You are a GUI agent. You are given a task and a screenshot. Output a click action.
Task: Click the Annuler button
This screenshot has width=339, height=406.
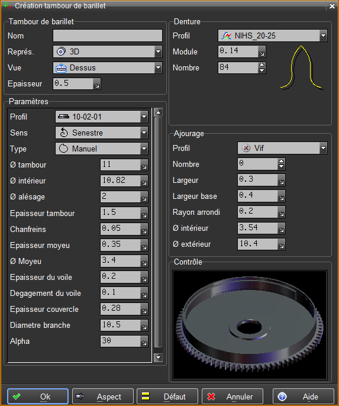(233, 396)
